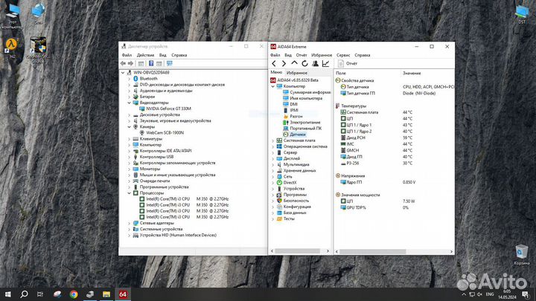Select Контроллеры USB in Device Manager

click(x=156, y=157)
